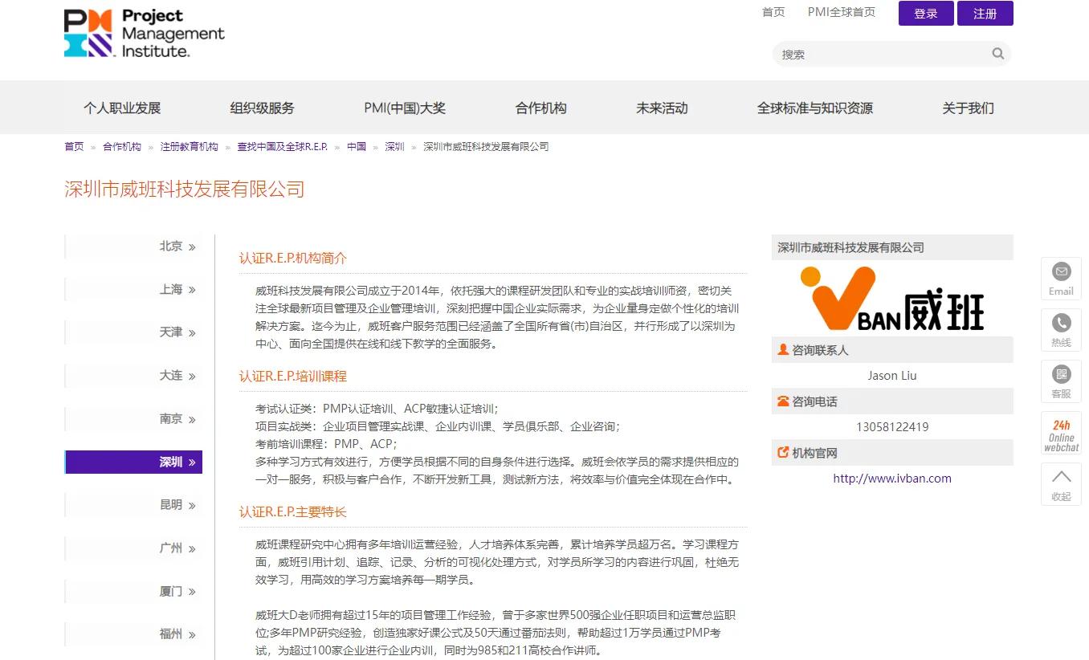The width and height of the screenshot is (1089, 660).
Task: Launch the 24h Online webchat
Action: (x=1060, y=432)
